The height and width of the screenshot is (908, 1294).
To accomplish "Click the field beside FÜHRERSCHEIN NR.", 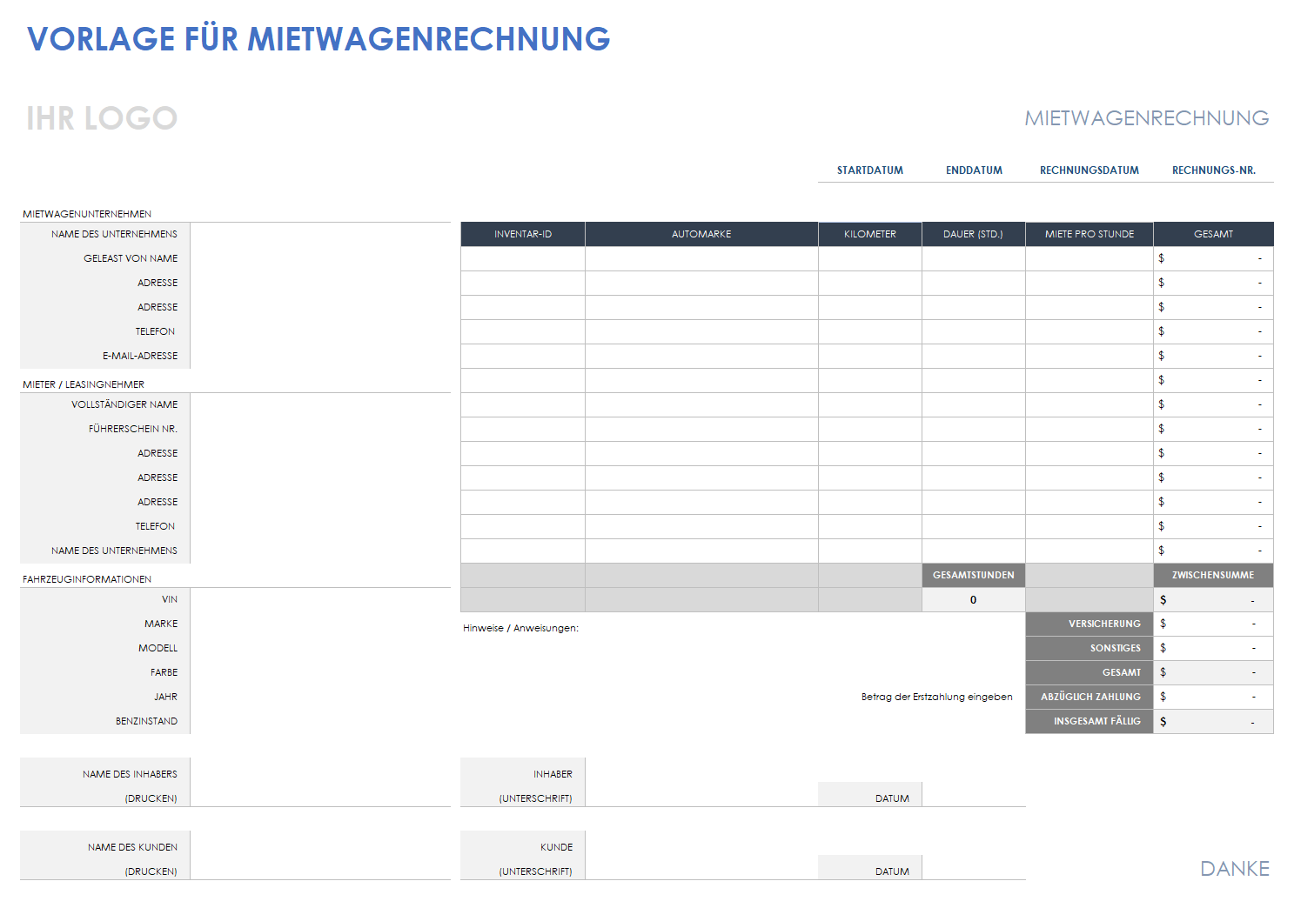I will 320,429.
